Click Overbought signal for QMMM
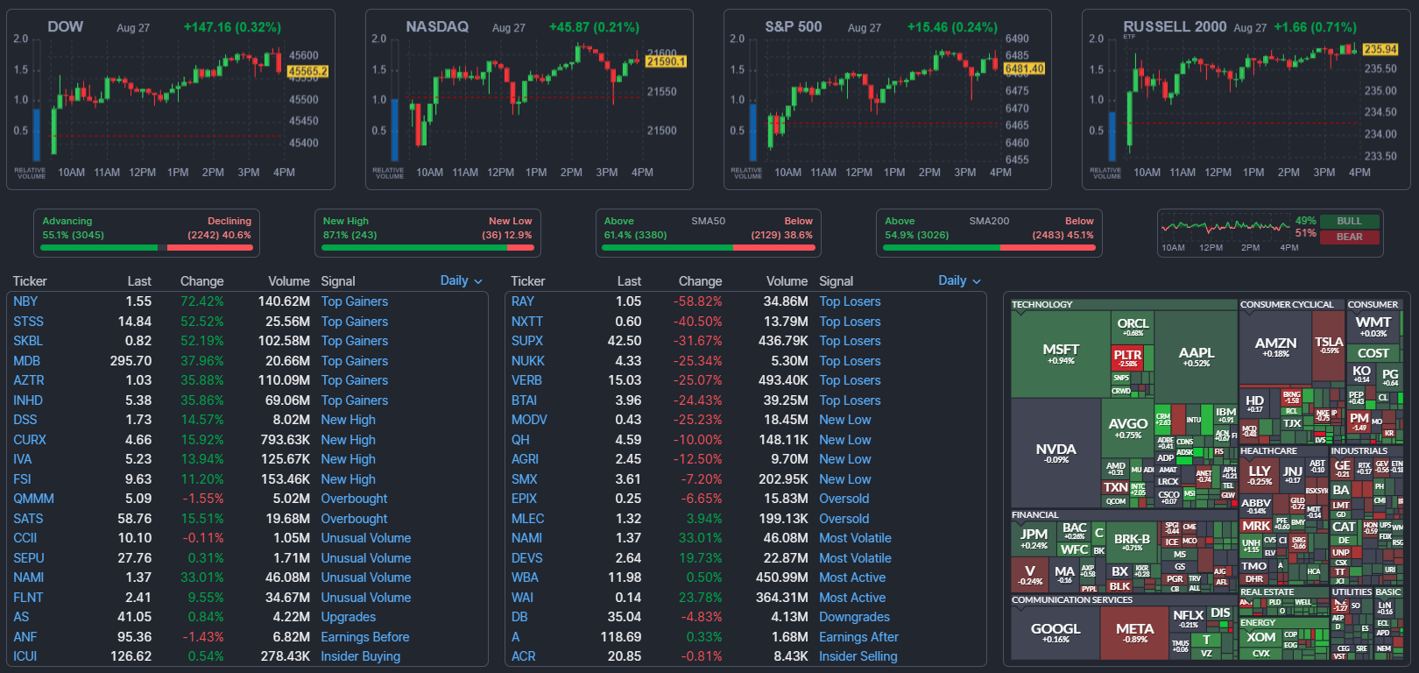The image size is (1419, 673). (354, 499)
